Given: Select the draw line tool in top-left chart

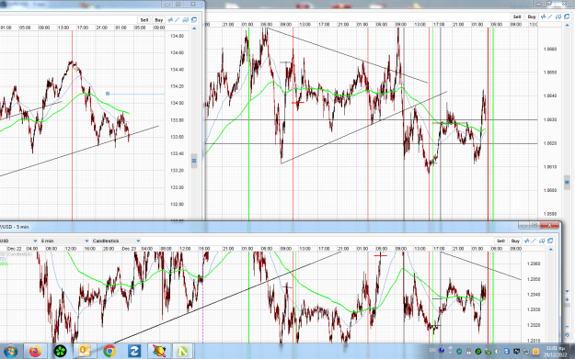Looking at the screenshot, I should point(178,20).
